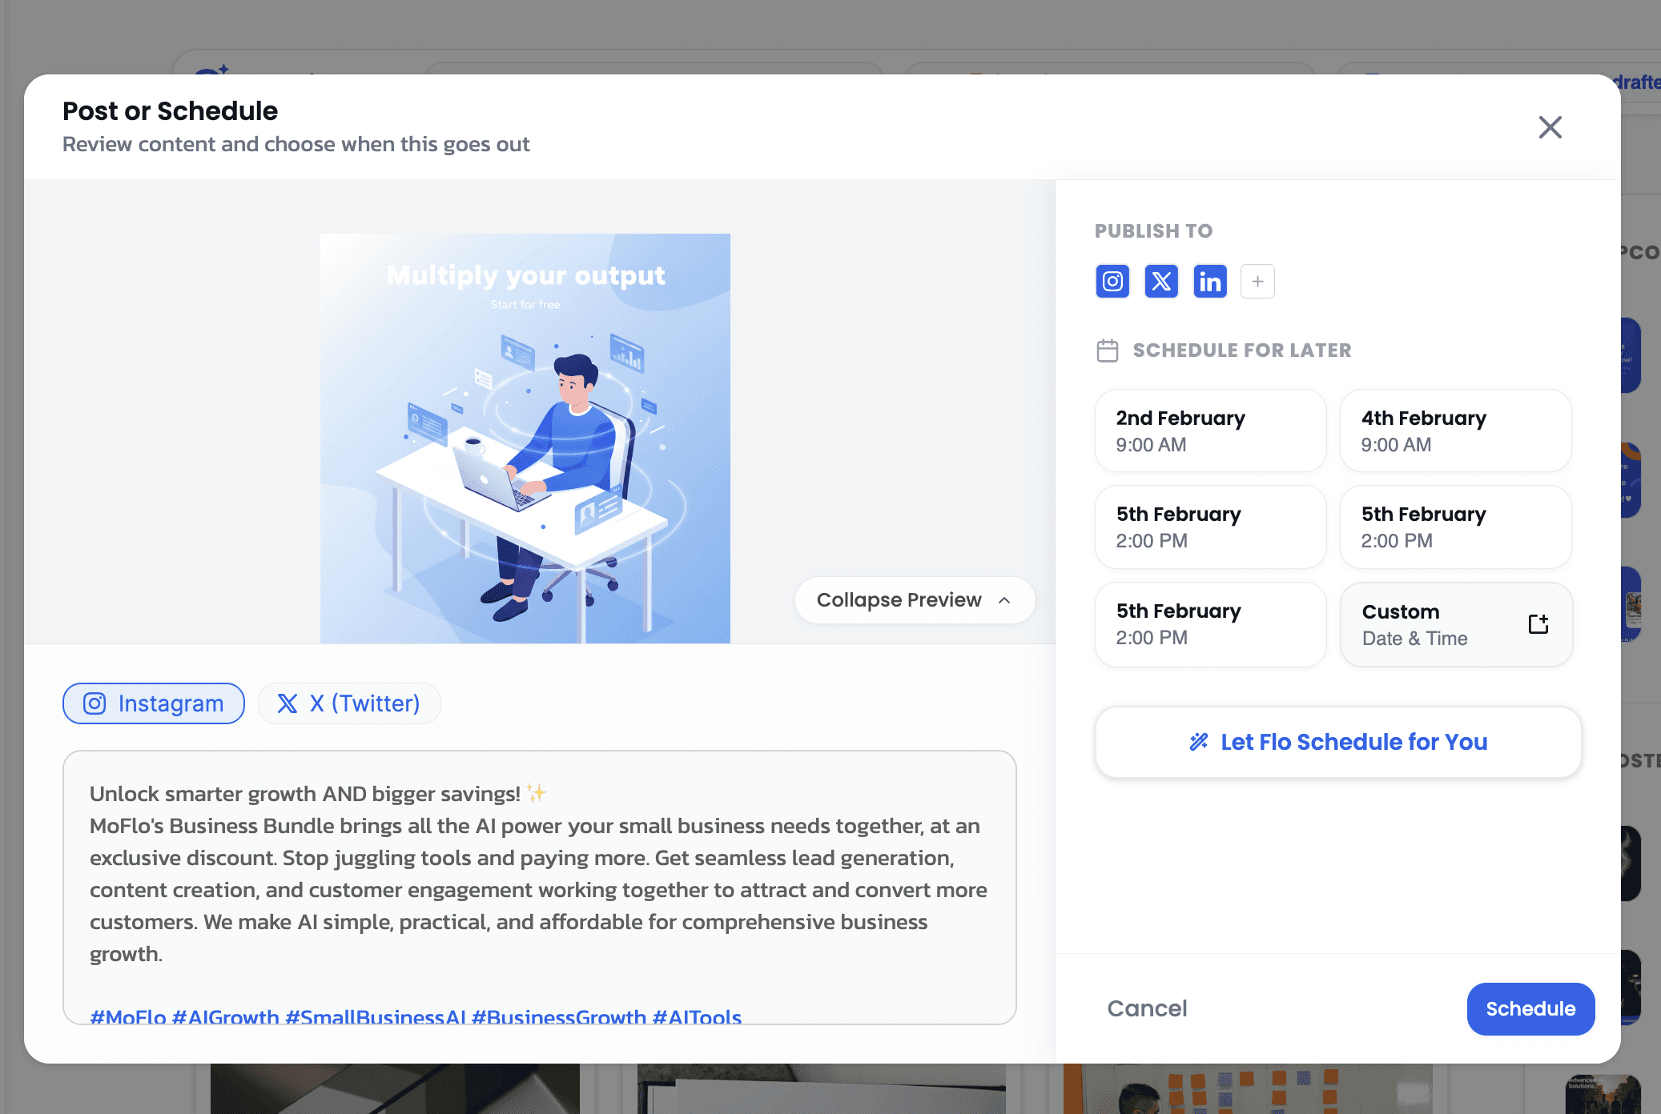Click the magic wand icon on Flo button
Viewport: 1661px width, 1114px height.
[x=1198, y=742]
